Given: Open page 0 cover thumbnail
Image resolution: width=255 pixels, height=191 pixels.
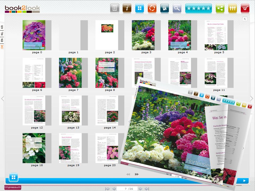Looking at the screenshot, I should coord(37,35).
